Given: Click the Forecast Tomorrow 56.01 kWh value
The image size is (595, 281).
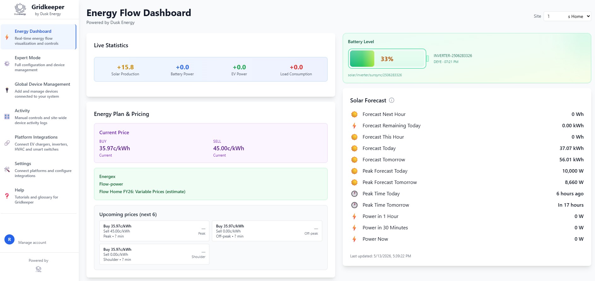Looking at the screenshot, I should (x=571, y=160).
